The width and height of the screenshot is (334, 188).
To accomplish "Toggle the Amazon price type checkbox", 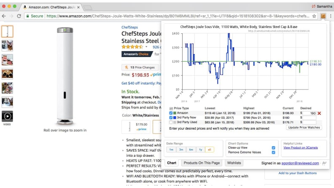I will [171, 113].
